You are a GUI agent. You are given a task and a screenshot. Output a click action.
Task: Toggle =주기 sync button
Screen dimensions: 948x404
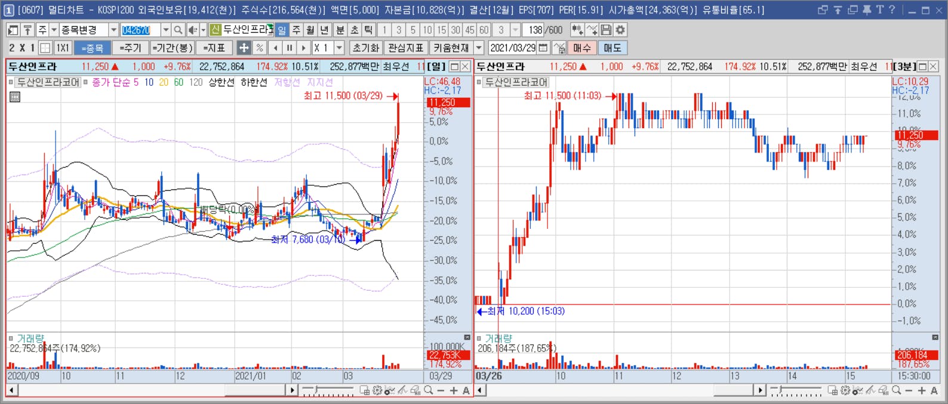pyautogui.click(x=130, y=48)
